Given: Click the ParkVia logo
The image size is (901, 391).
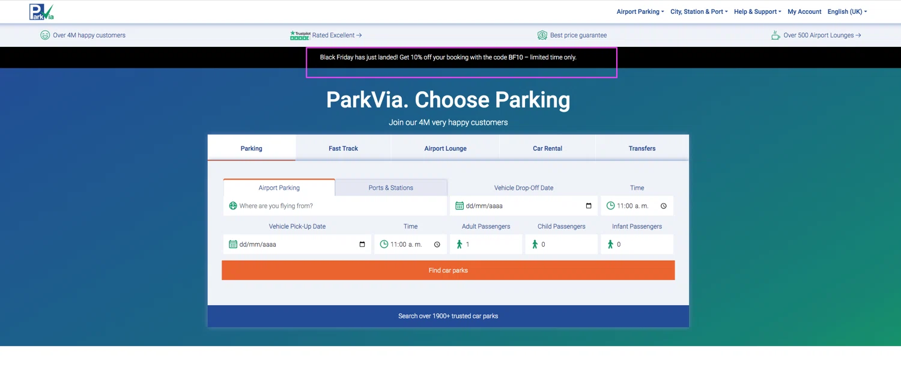Looking at the screenshot, I should click(x=41, y=12).
